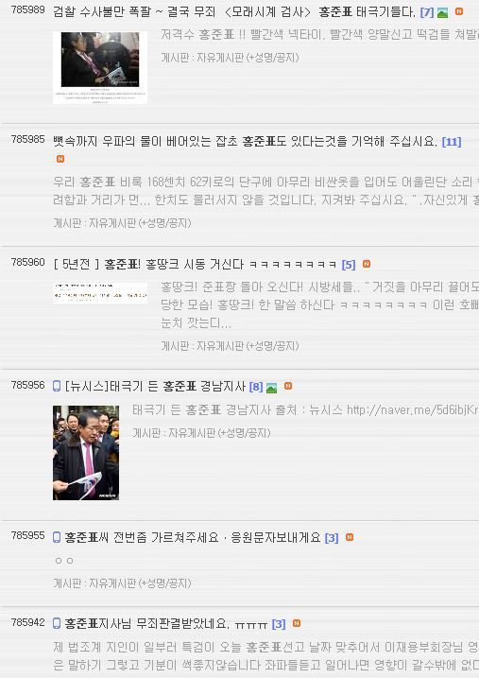The width and height of the screenshot is (479, 678).
Task: Open the post titled 검찰 수사불만 폭팔
Action: coord(234,12)
